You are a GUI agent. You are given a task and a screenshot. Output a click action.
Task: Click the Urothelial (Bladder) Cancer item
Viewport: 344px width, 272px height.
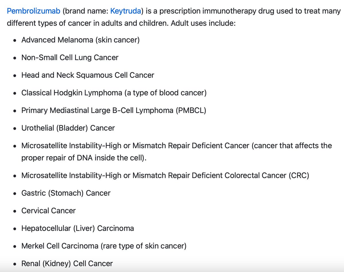[x=68, y=128]
